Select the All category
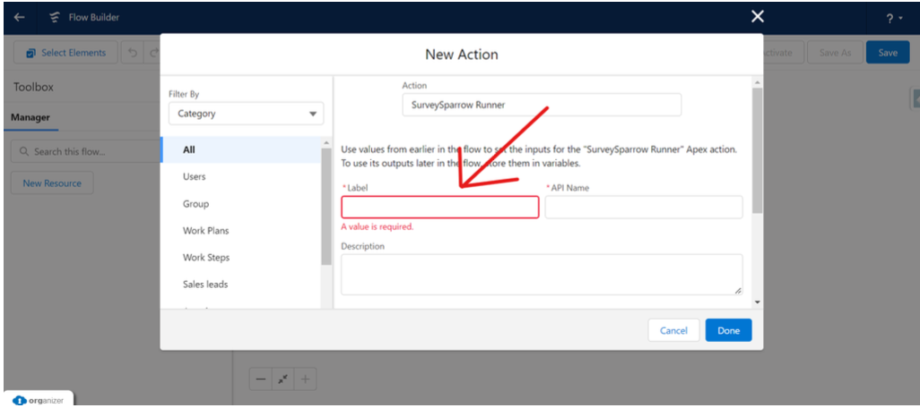Viewport: 920px width, 408px height. point(189,150)
